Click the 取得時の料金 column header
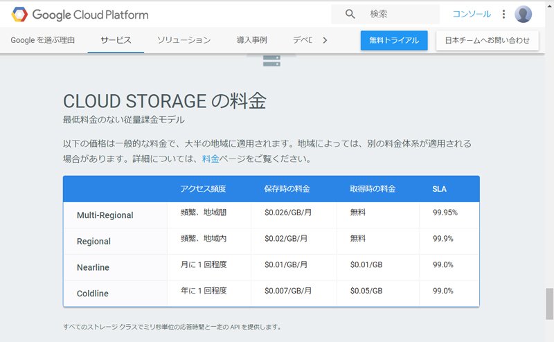 point(373,189)
